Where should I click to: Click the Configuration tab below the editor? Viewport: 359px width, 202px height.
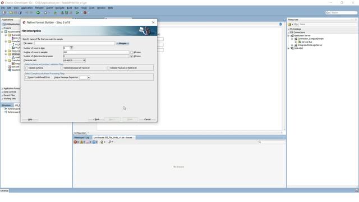click(80, 133)
